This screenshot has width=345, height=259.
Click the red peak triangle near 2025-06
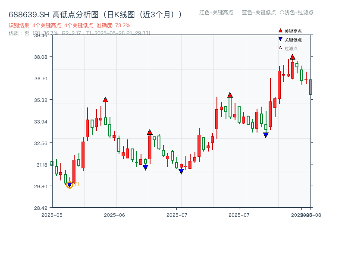(x=106, y=98)
